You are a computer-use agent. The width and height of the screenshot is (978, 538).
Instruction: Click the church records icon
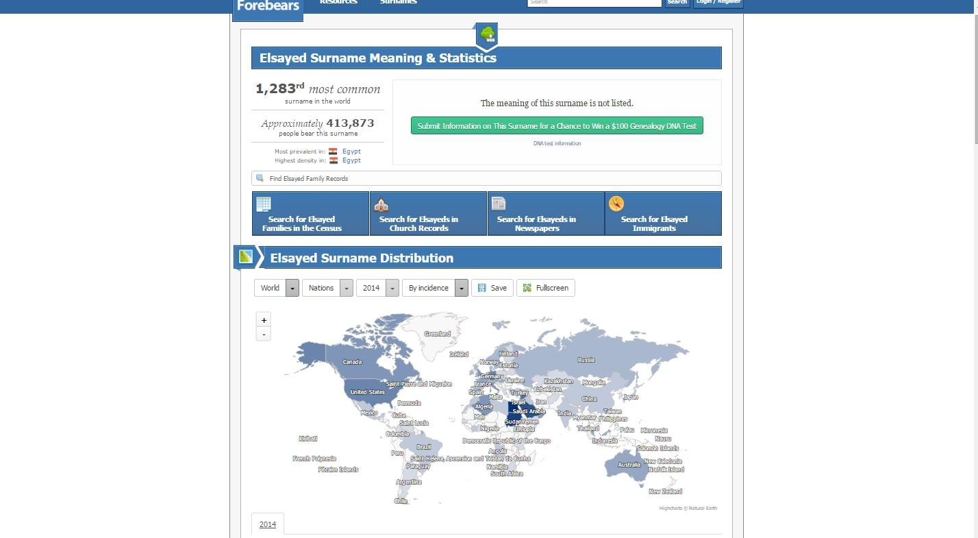tap(381, 204)
